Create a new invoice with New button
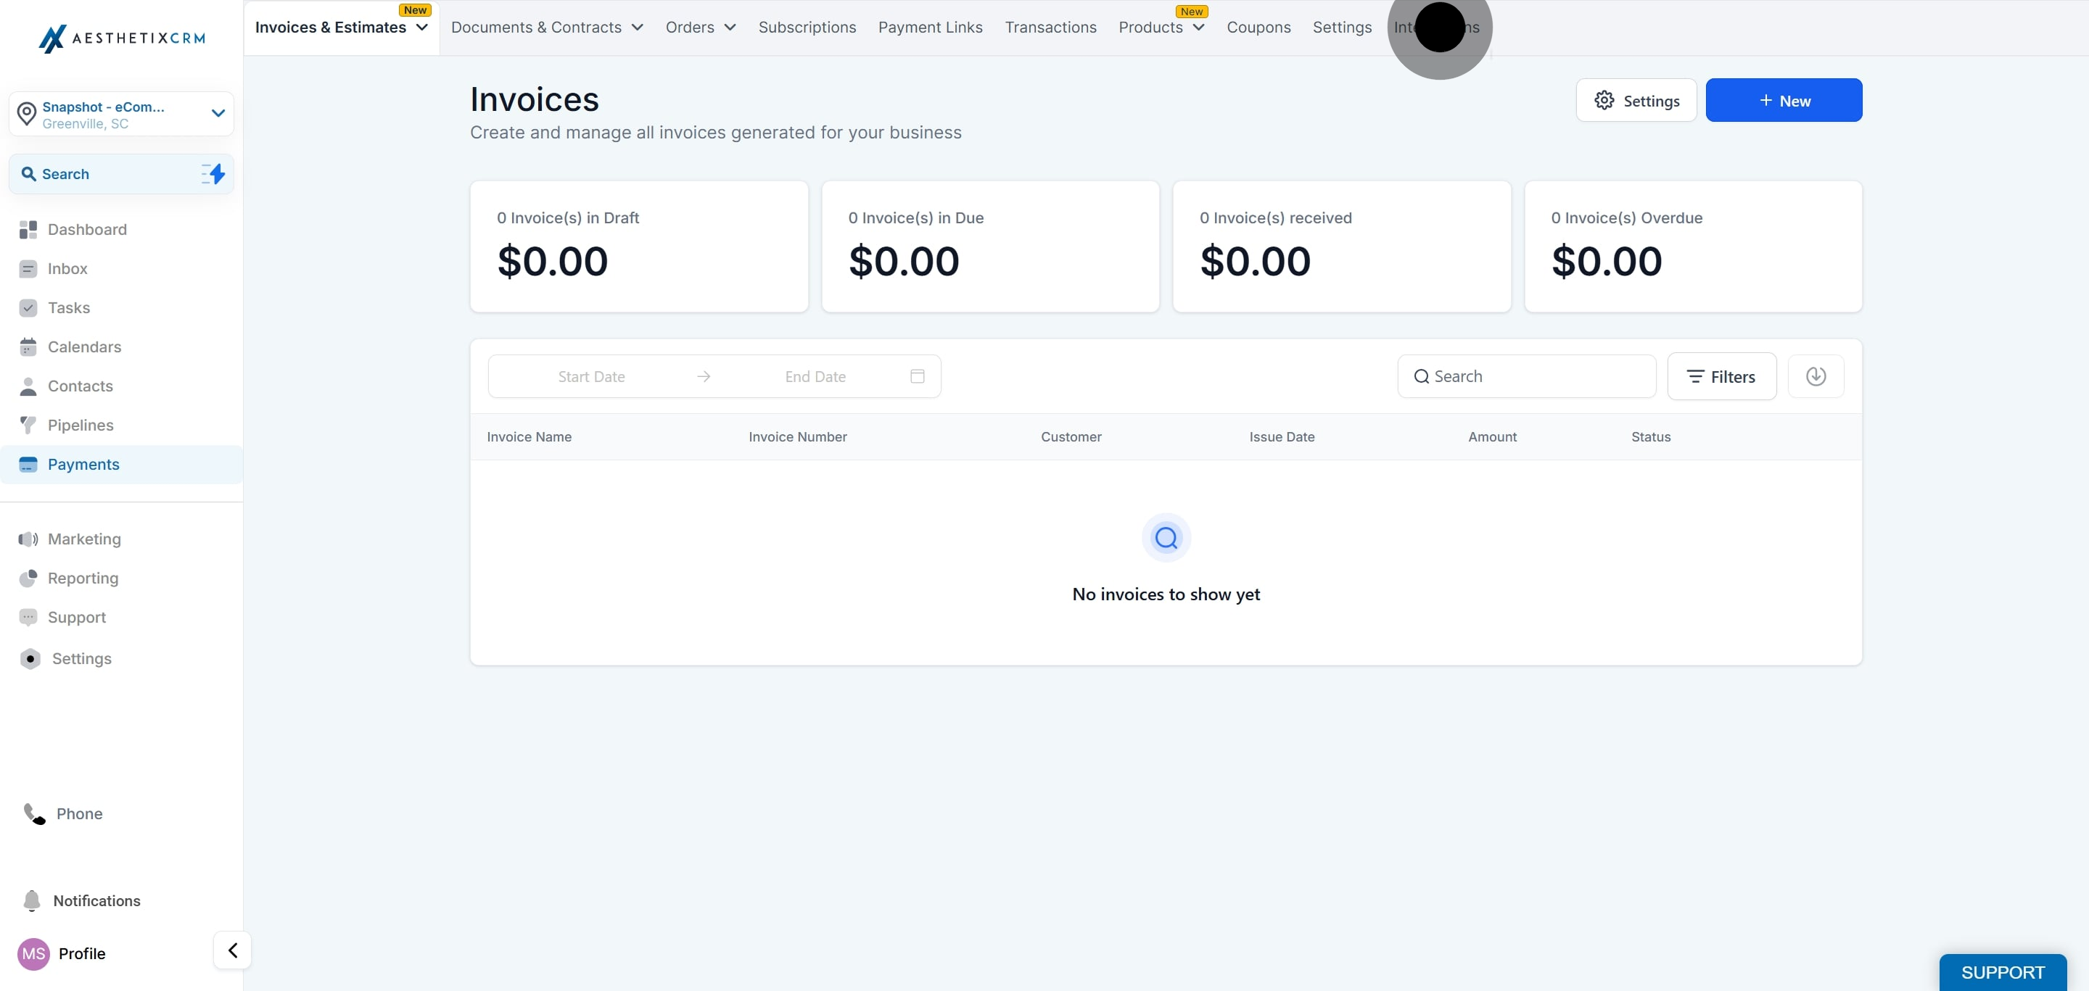The image size is (2089, 991). pyautogui.click(x=1784, y=99)
